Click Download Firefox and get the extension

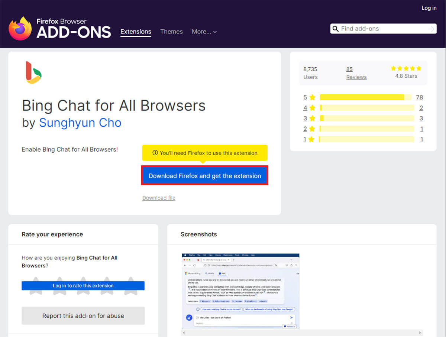[205, 176]
